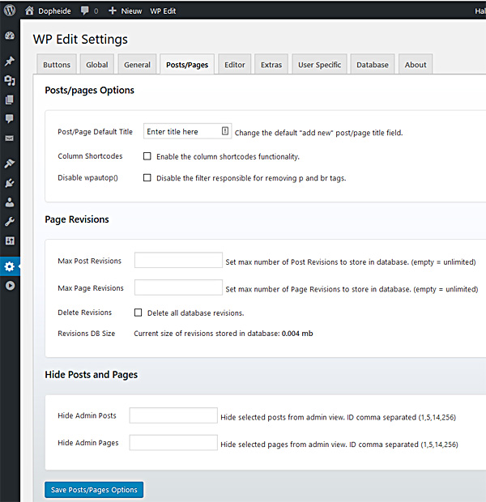
Task: Open Comments speech bubble sidebar icon
Action: click(x=10, y=119)
